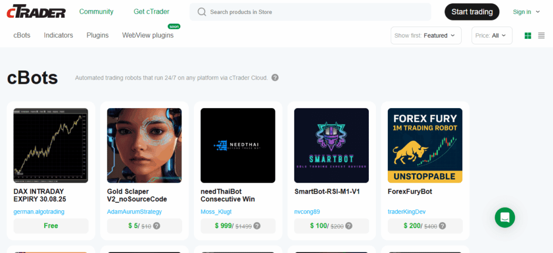This screenshot has height=253, width=553.
Task: Switch to grid view layout
Action: point(528,36)
